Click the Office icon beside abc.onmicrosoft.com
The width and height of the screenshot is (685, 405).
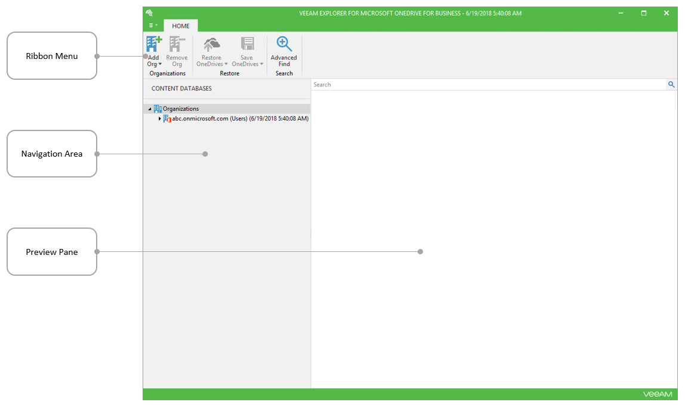(167, 119)
